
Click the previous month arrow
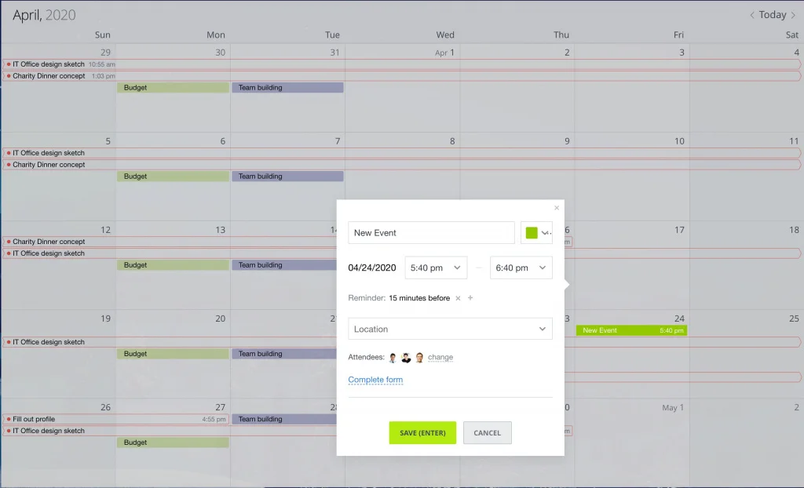[x=751, y=15]
